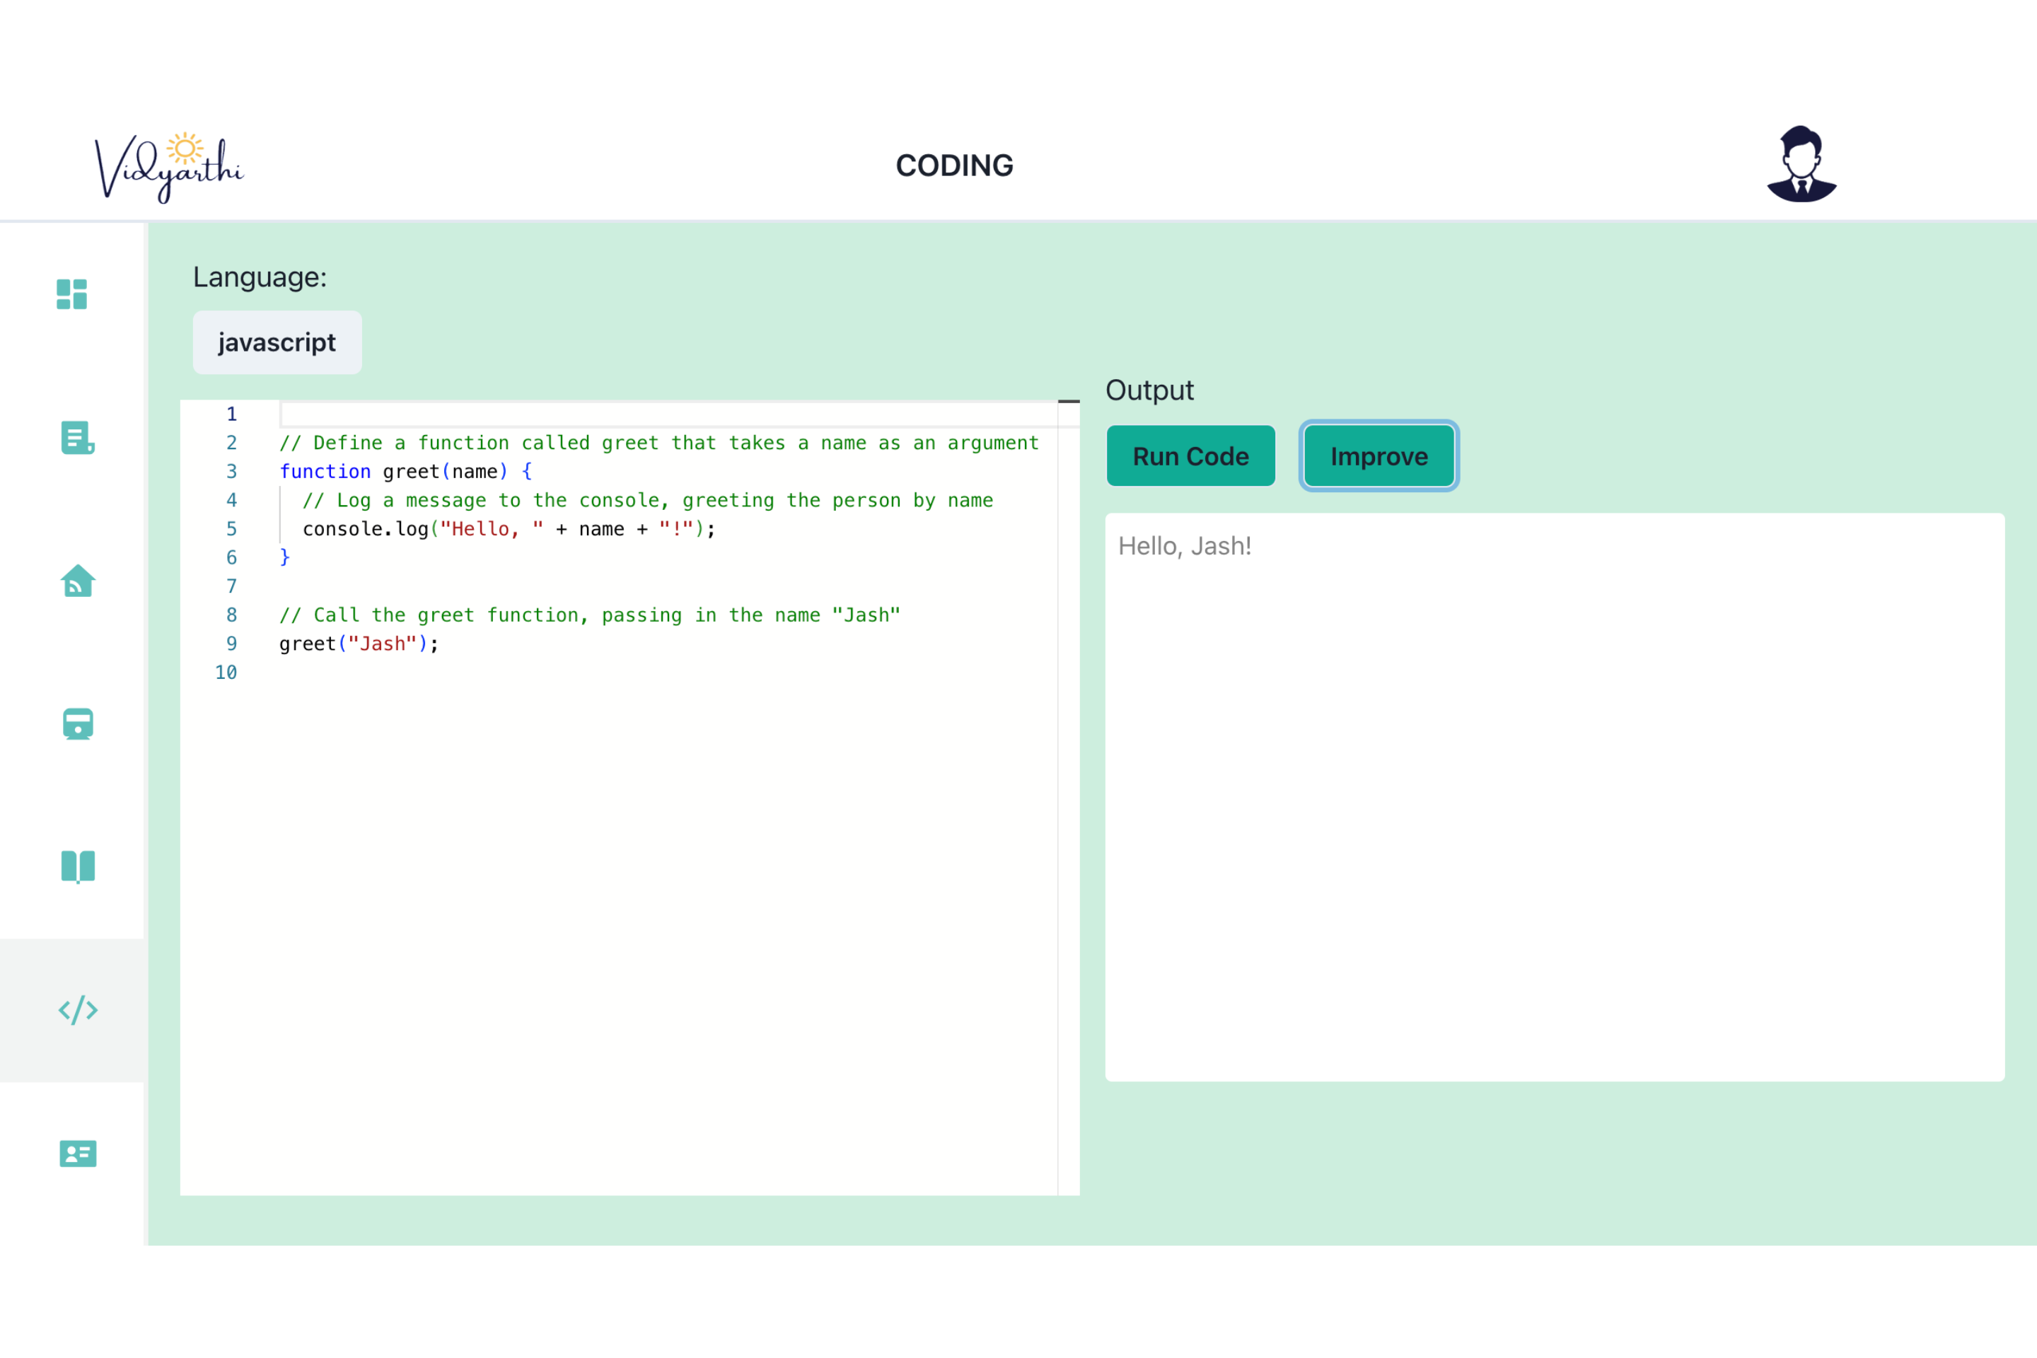Screen dimensions: 2037x1358
Task: Click line number 10 in gutter
Action: [x=226, y=673]
